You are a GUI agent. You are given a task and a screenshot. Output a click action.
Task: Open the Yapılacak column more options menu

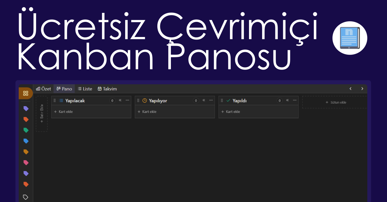pos(127,100)
